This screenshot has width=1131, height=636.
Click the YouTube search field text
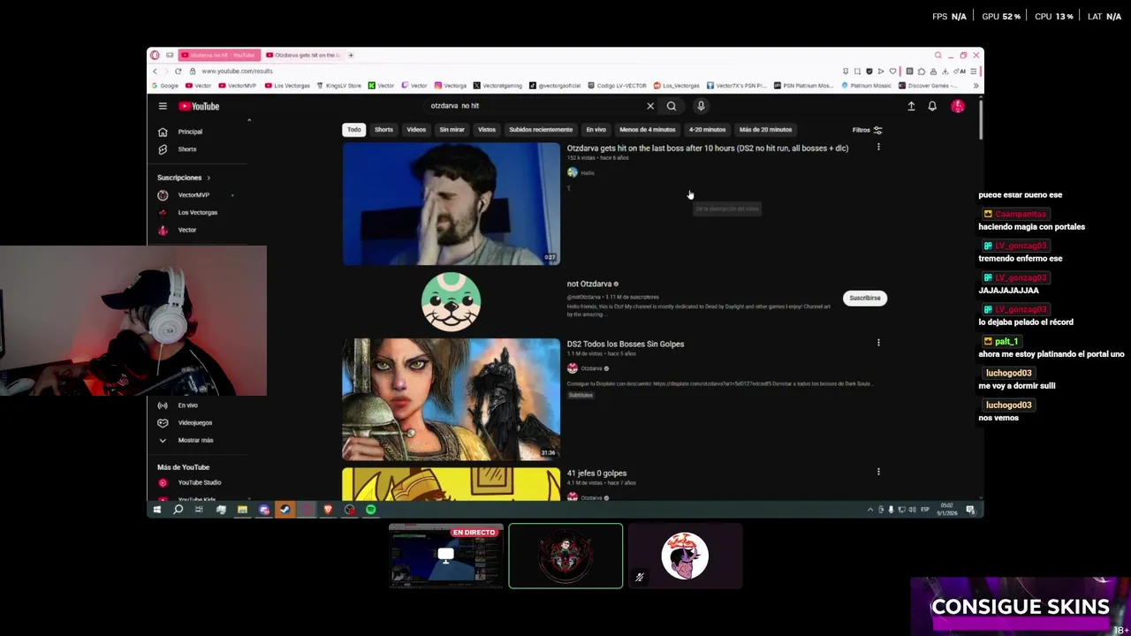pyautogui.click(x=455, y=106)
